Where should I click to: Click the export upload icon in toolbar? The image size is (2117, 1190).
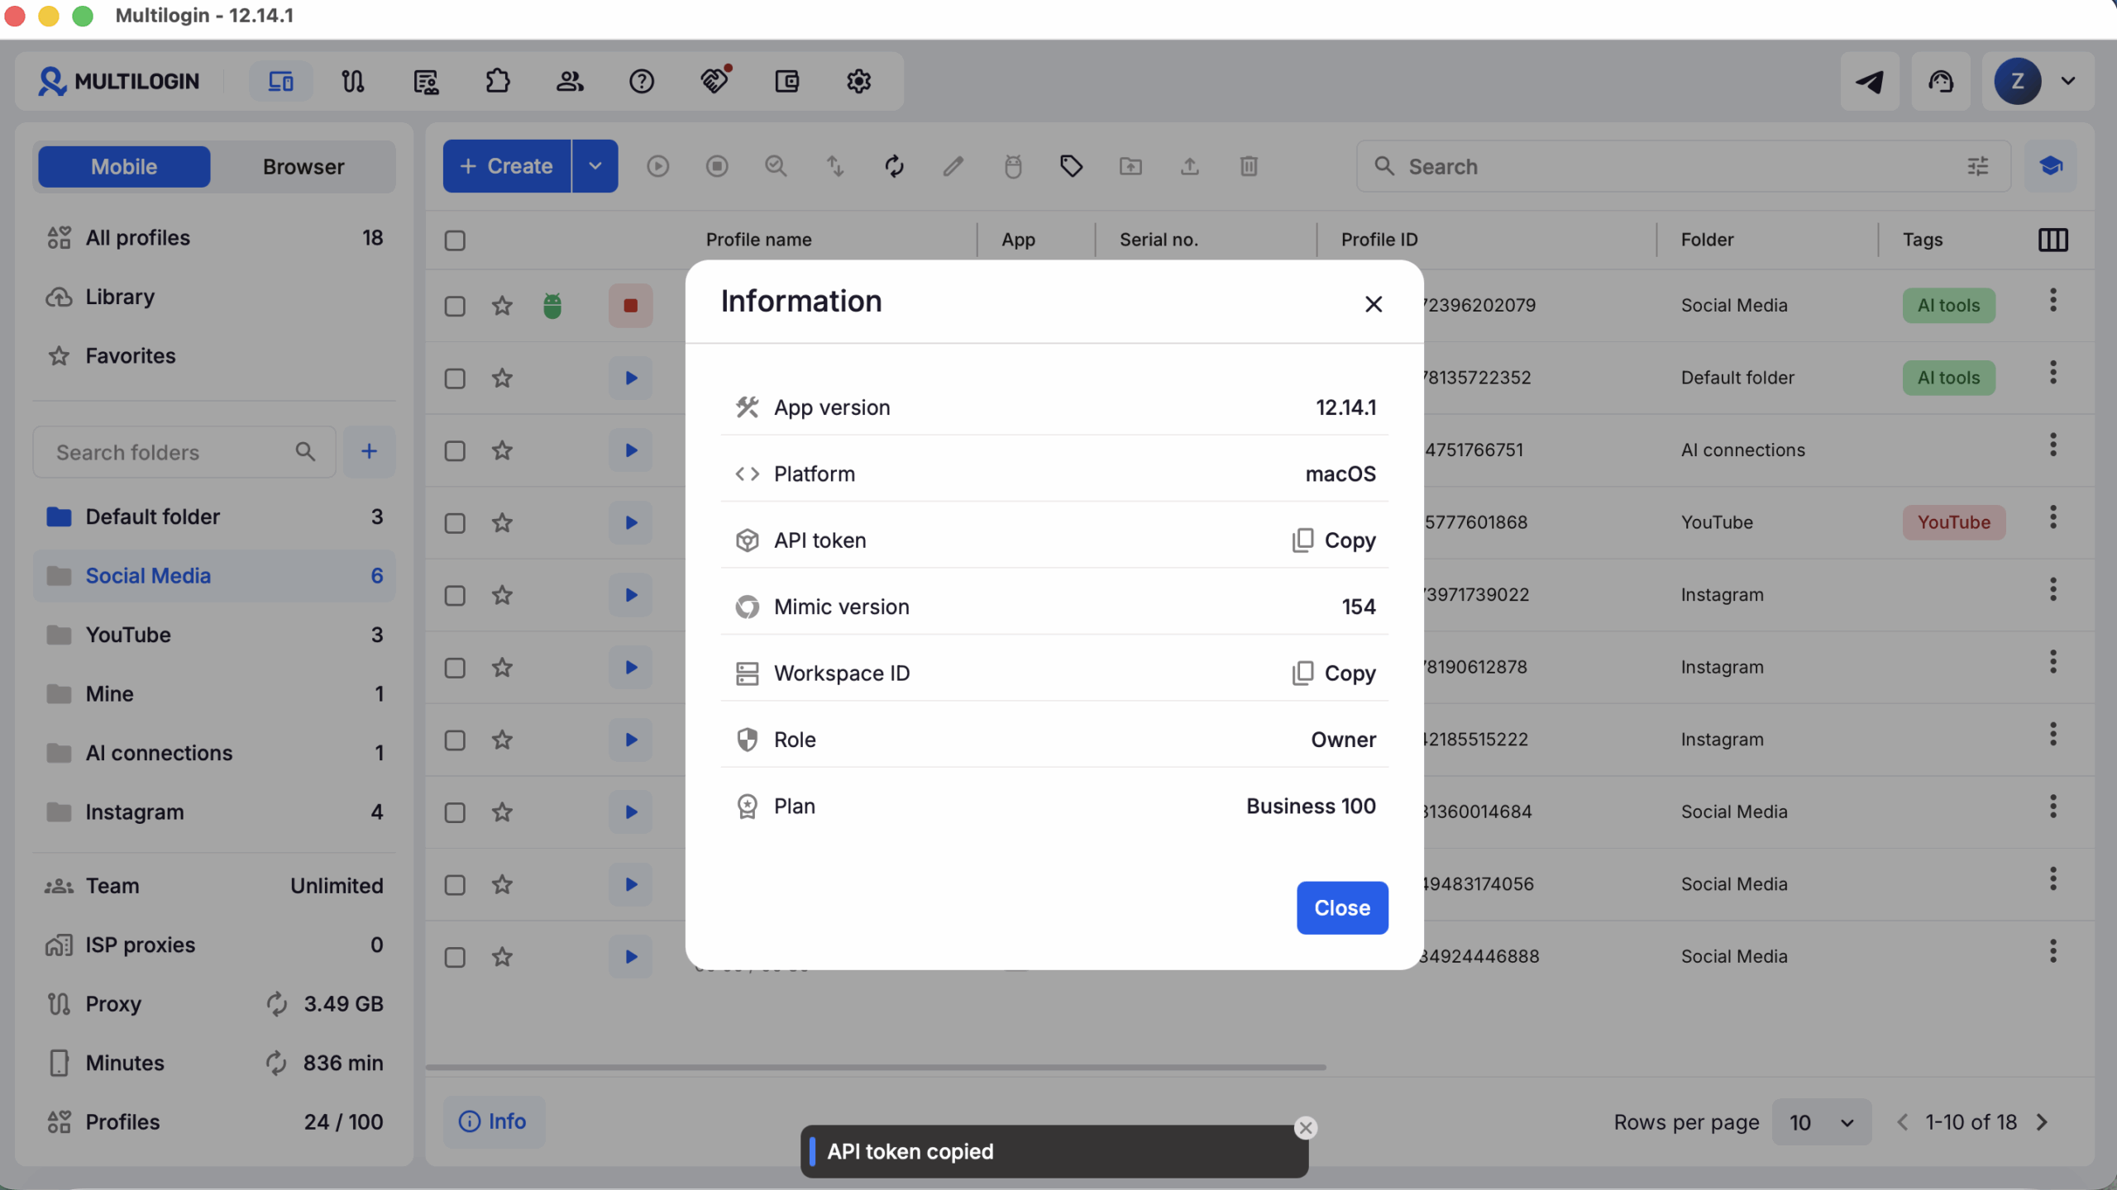(x=1190, y=166)
